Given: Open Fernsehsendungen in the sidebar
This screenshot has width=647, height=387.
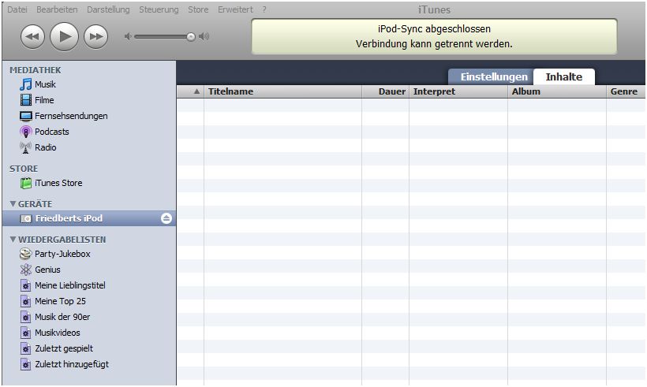Looking at the screenshot, I should [70, 116].
